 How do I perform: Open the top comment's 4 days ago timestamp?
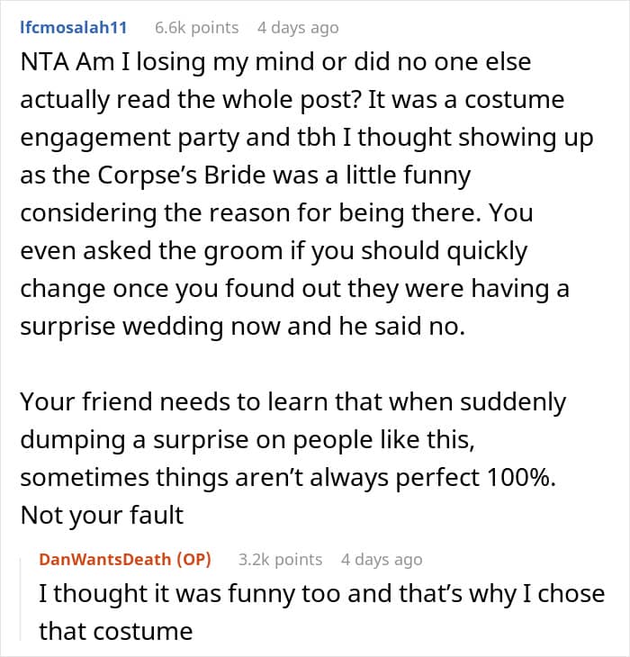click(298, 28)
